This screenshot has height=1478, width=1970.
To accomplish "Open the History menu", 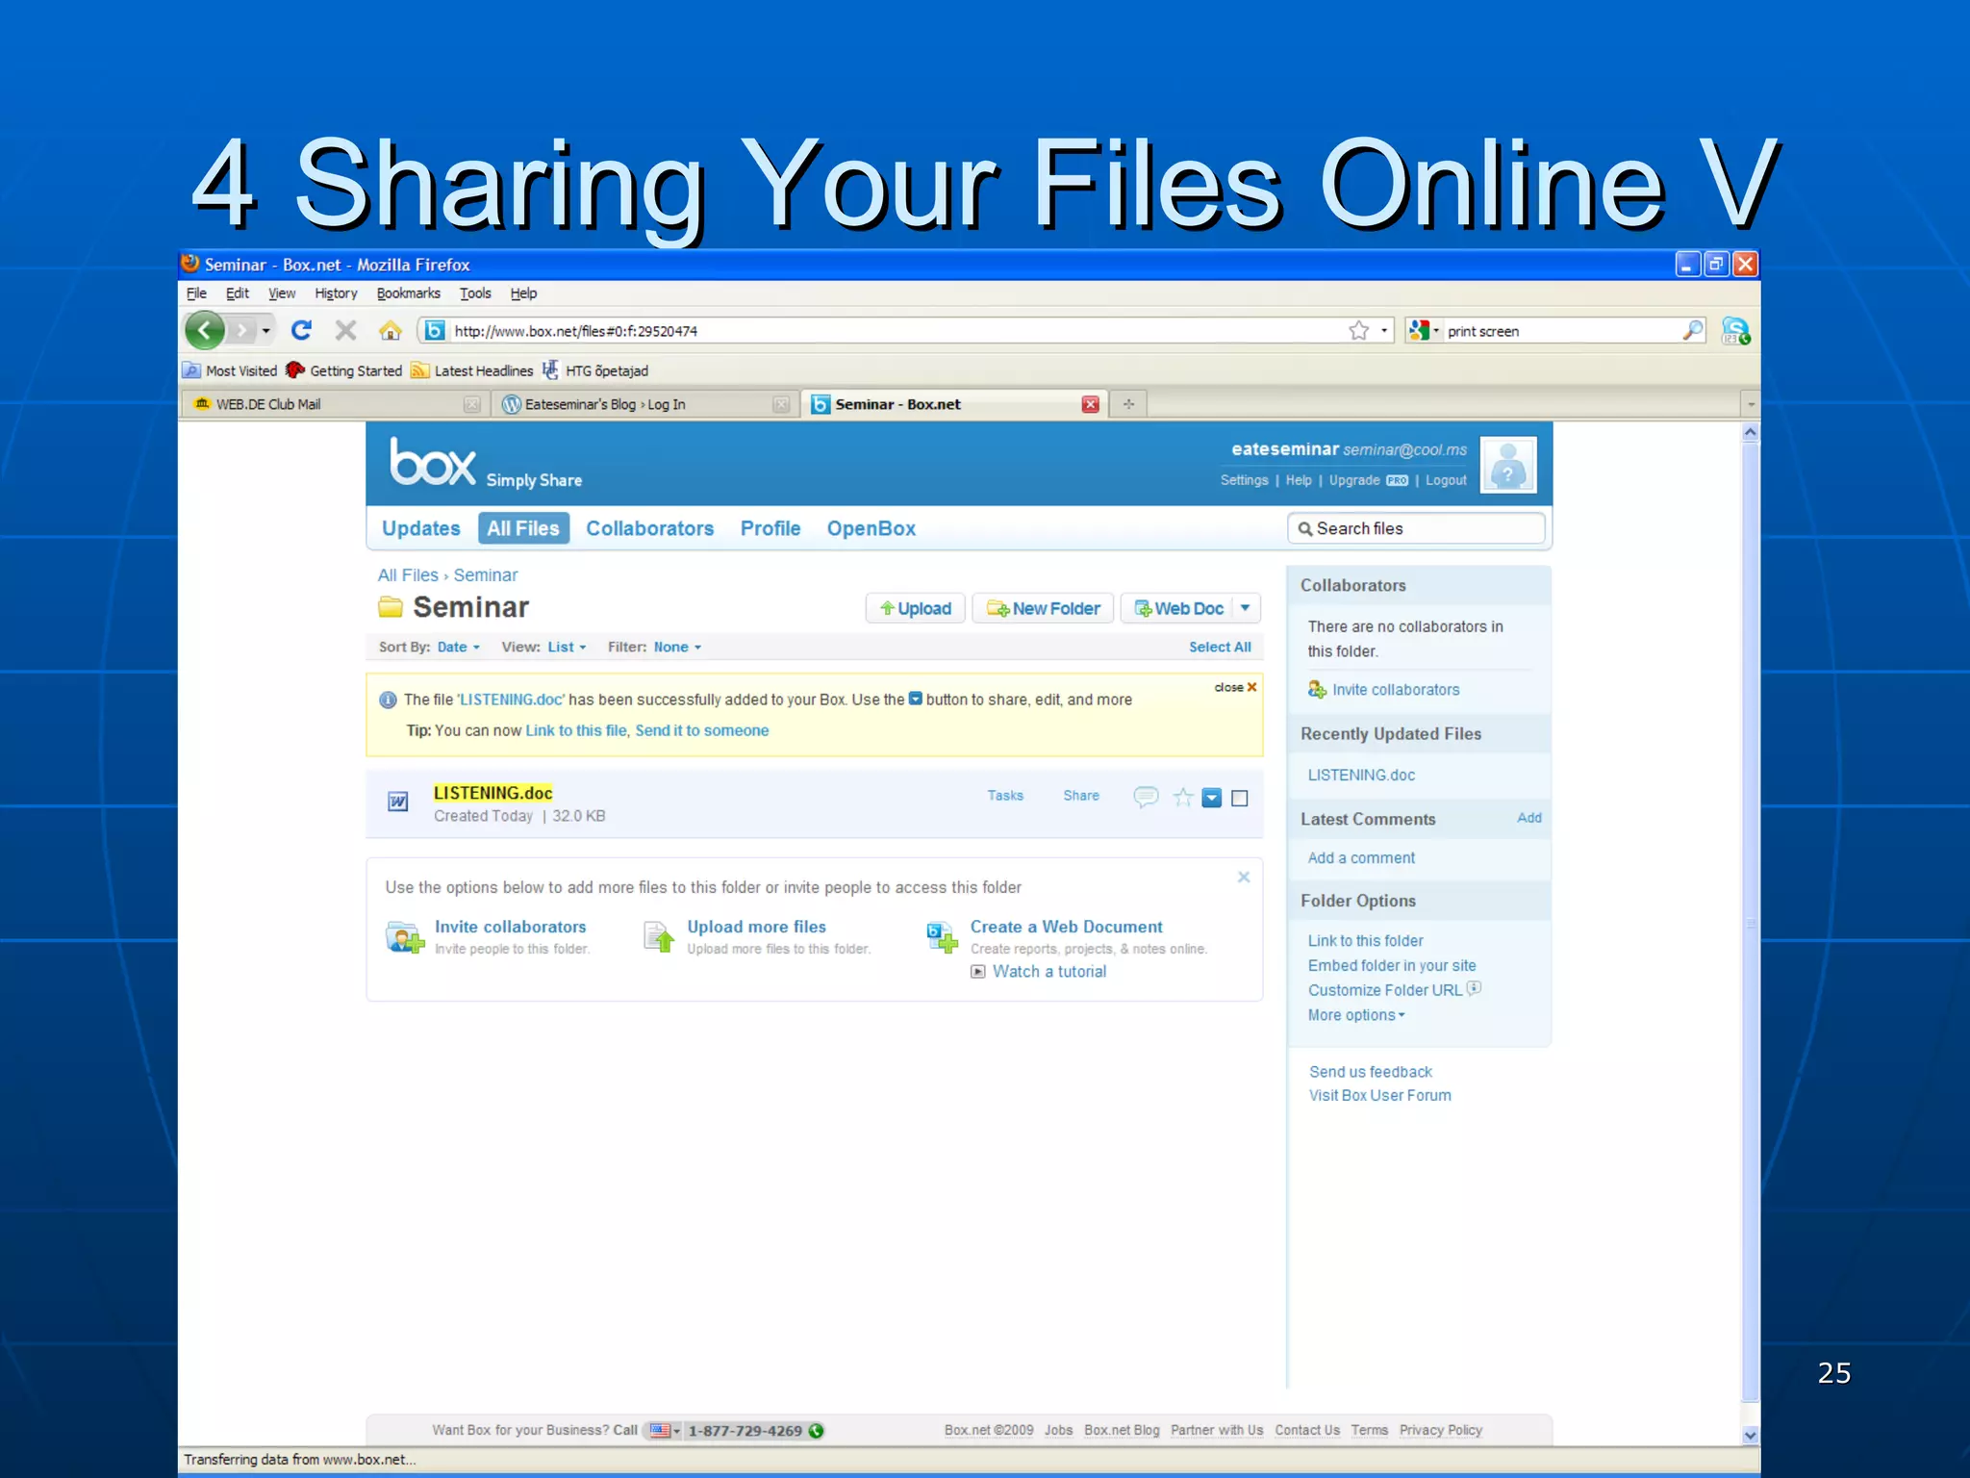I will 336,293.
